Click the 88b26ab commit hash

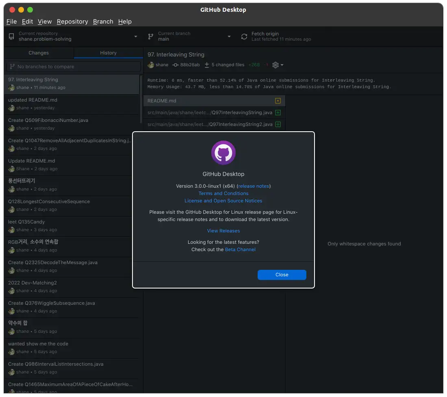190,65
